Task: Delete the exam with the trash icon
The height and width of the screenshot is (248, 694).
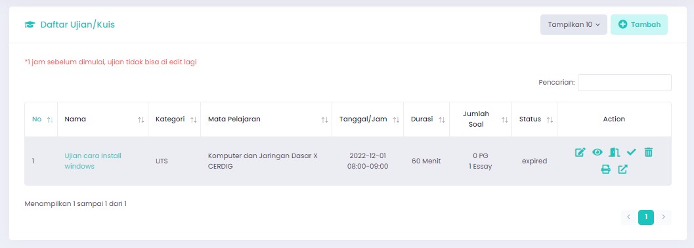Action: 649,152
